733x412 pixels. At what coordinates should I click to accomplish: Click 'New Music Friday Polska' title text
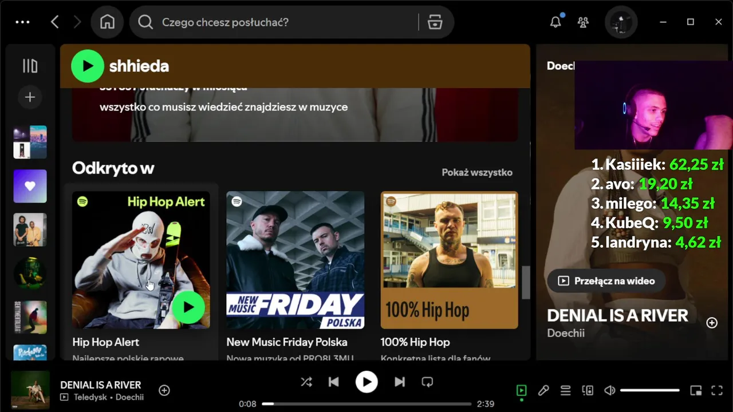coord(287,342)
